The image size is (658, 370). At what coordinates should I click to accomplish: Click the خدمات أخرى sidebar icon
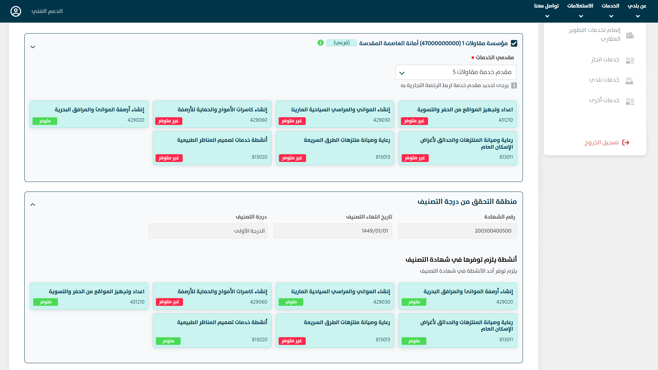coord(630,101)
